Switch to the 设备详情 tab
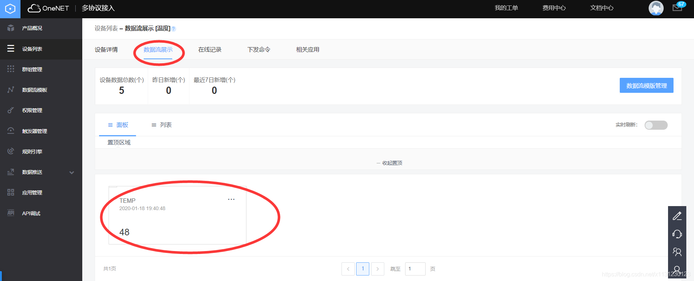 [x=106, y=50]
